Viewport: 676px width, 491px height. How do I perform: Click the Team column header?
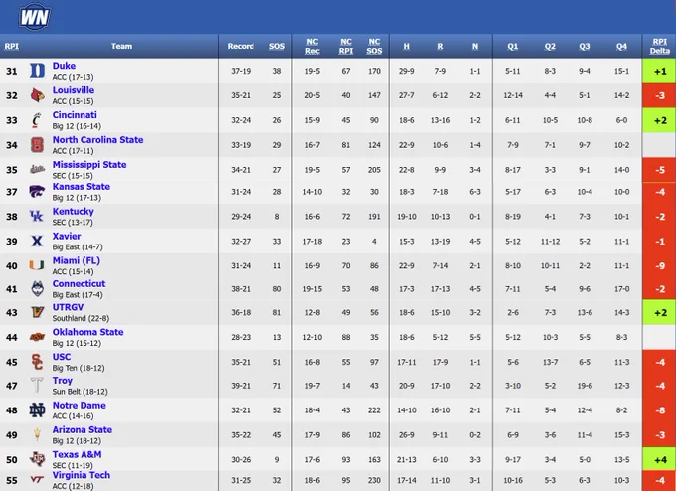[x=121, y=46]
